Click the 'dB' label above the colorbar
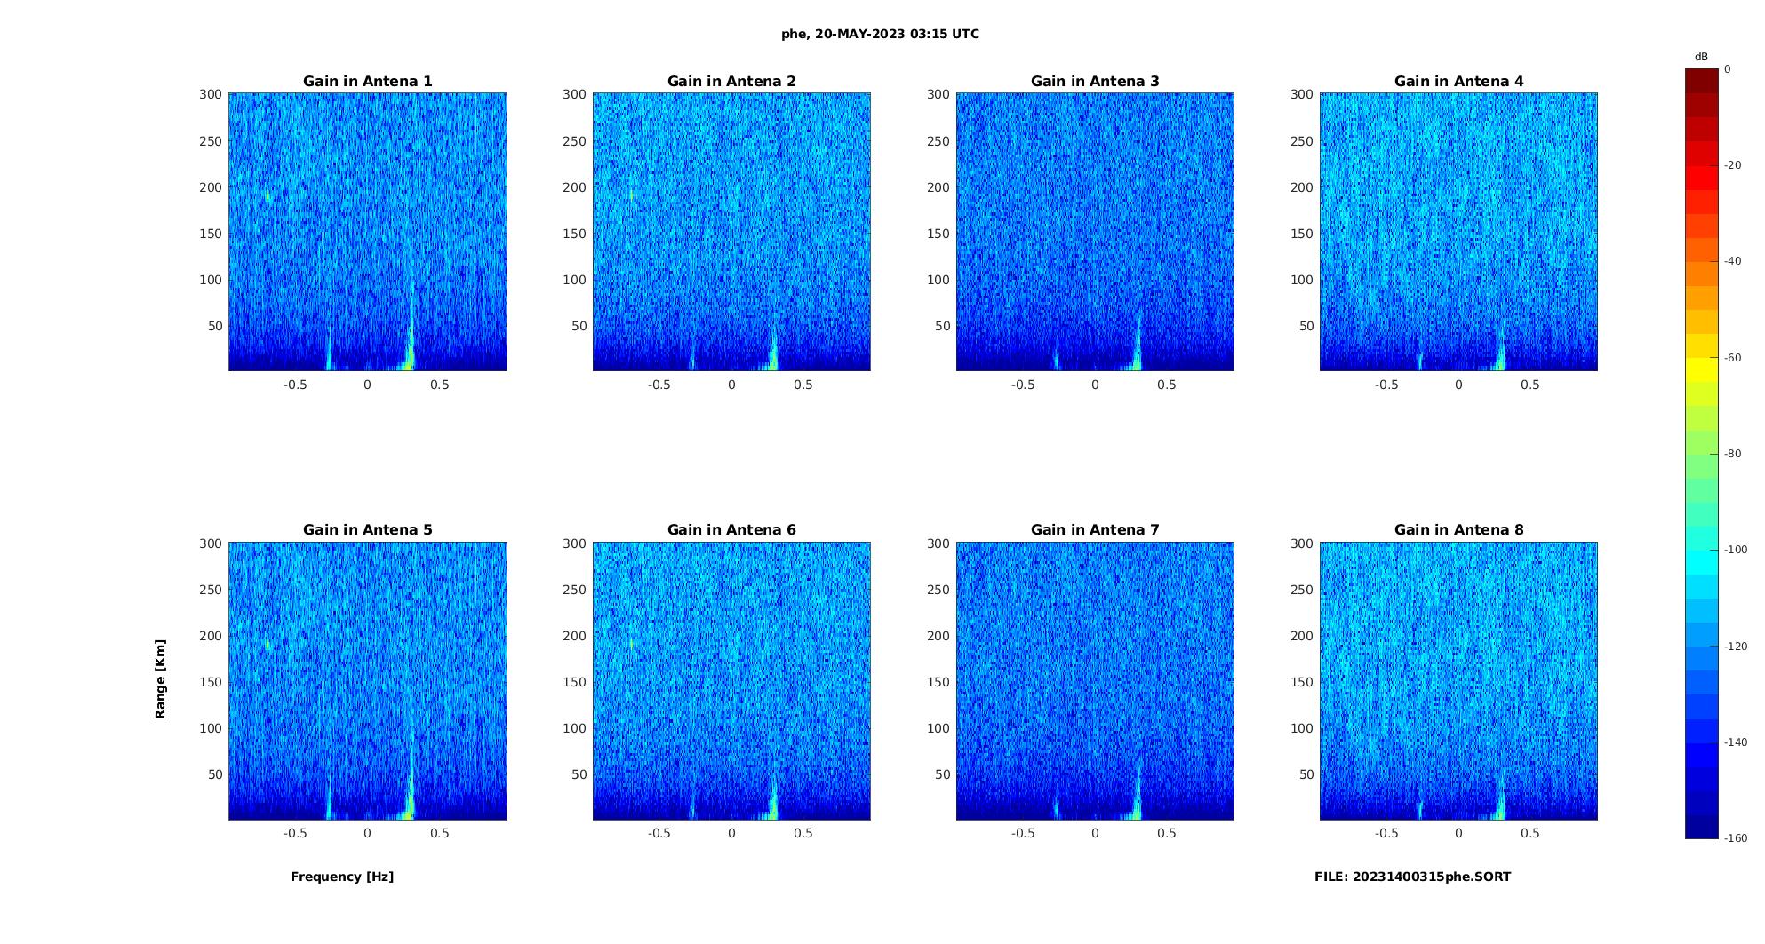 [x=1701, y=57]
